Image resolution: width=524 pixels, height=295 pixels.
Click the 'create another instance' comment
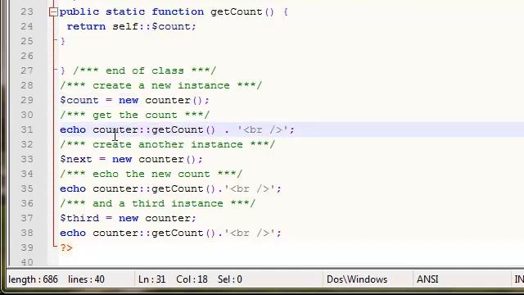coord(167,144)
